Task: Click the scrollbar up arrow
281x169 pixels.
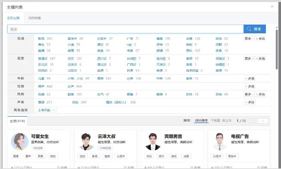Action: [x=277, y=27]
